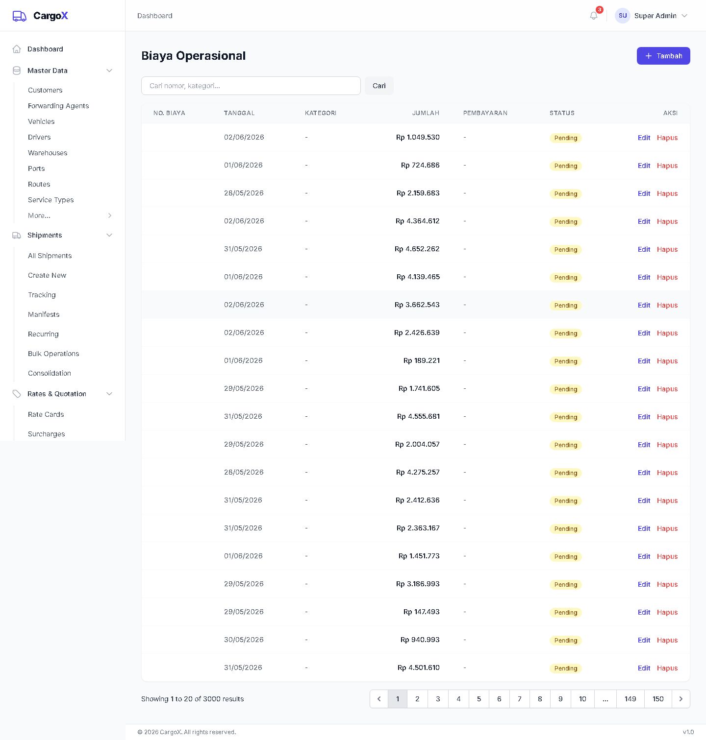Open Create New shipment link
This screenshot has width=706, height=740.
pyautogui.click(x=47, y=275)
